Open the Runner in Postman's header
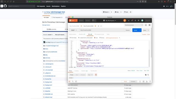 pos(88,21)
